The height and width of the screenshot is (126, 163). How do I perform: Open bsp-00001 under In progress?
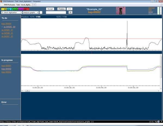tap(6, 66)
